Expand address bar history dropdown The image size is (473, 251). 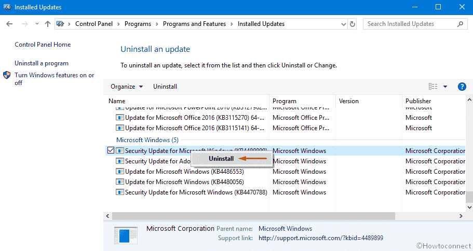click(343, 24)
